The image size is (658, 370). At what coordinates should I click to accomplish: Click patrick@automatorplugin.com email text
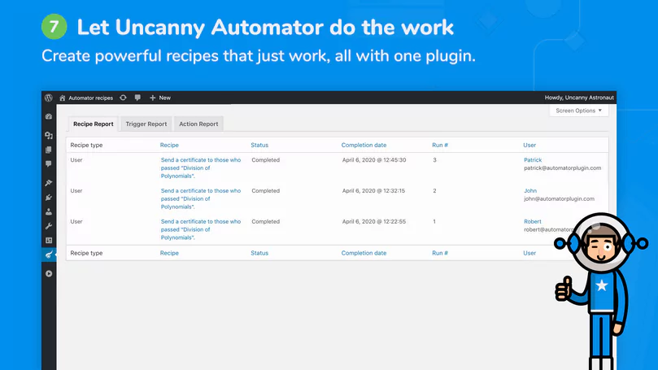[x=562, y=168]
